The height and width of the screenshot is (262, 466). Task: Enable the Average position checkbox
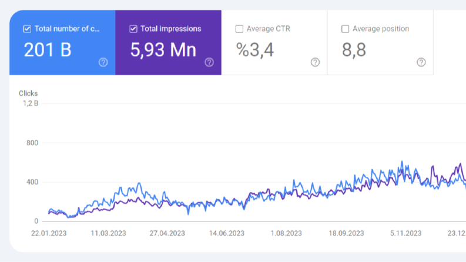coord(345,29)
